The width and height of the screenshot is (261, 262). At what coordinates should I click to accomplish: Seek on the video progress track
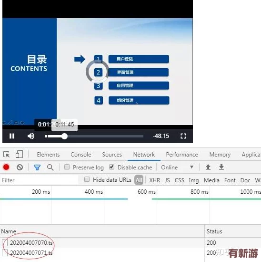point(94,136)
